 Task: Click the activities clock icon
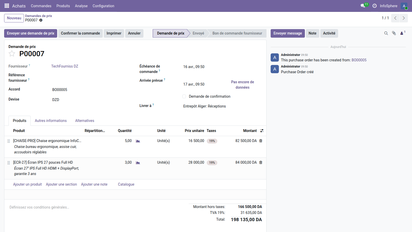pyautogui.click(x=374, y=6)
